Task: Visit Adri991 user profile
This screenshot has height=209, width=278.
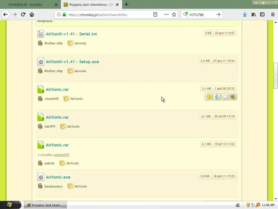Action: point(50,126)
